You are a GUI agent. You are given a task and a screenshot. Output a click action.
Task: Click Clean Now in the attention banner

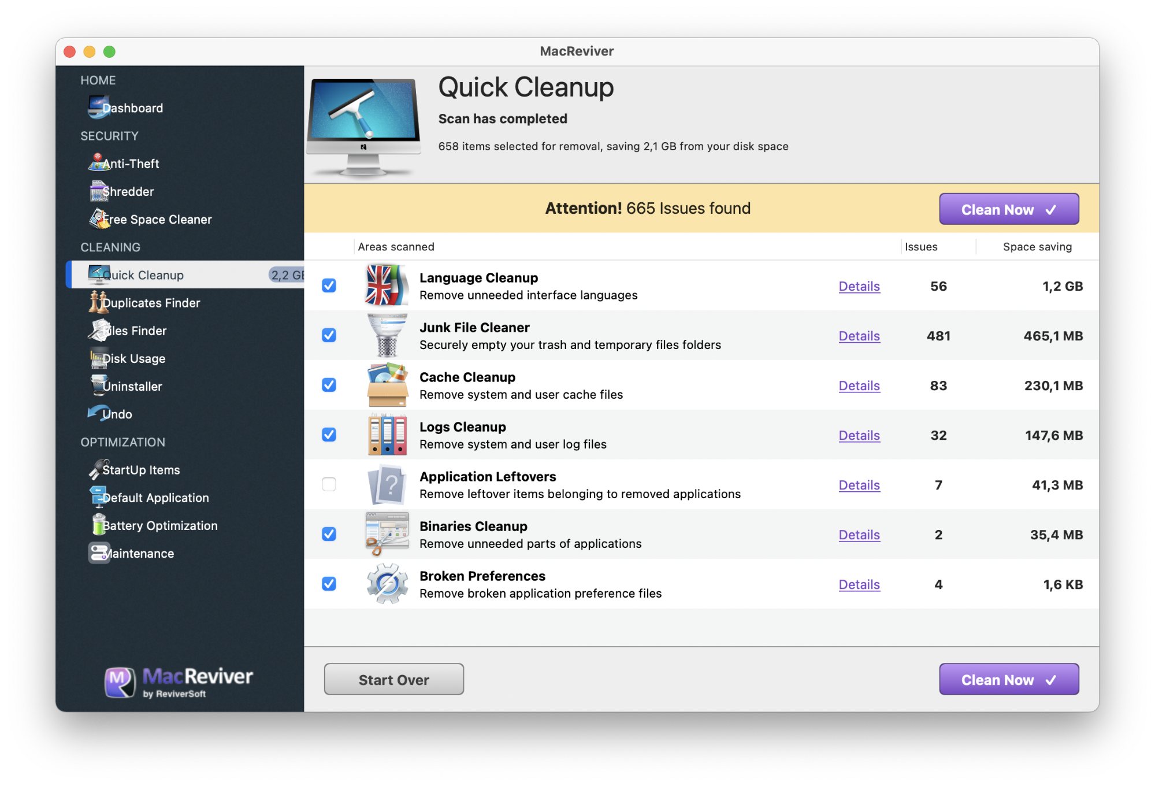point(1009,209)
